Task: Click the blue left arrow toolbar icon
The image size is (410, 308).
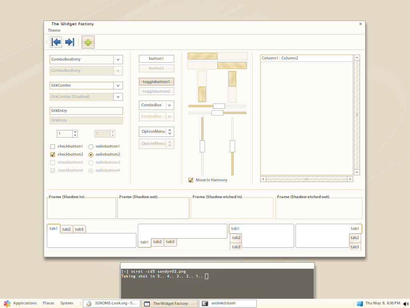Action: pos(56,42)
